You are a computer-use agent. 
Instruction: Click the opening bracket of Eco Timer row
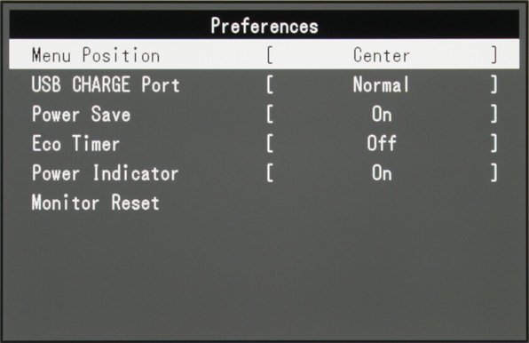click(x=270, y=143)
